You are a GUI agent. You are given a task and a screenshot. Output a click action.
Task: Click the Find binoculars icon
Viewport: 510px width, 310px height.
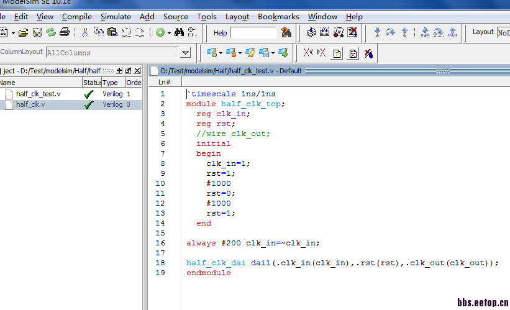click(180, 32)
